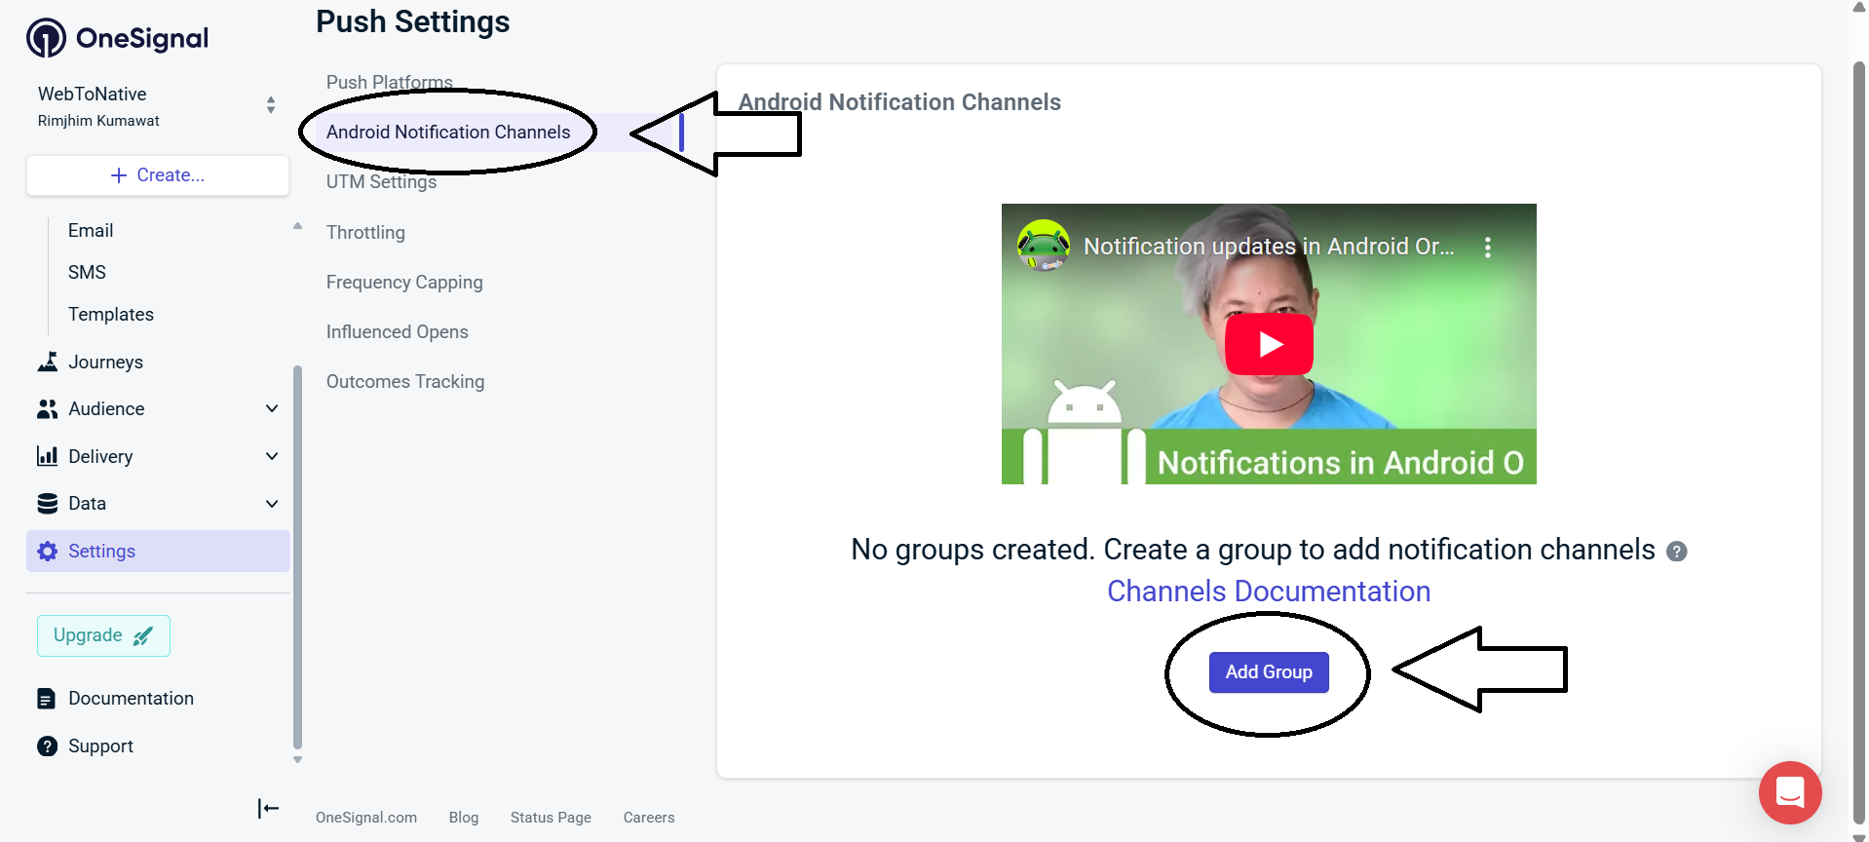Viewport: 1869px width, 842px height.
Task: Click the sidebar vertical scrollbar
Action: (297, 555)
